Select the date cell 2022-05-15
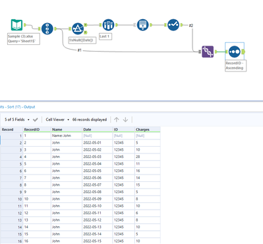This screenshot has height=244, width=263. point(98,241)
